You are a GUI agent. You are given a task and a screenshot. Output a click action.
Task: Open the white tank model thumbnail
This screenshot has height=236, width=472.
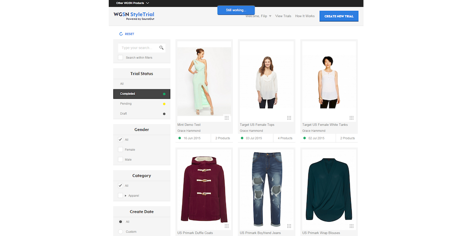click(x=329, y=82)
